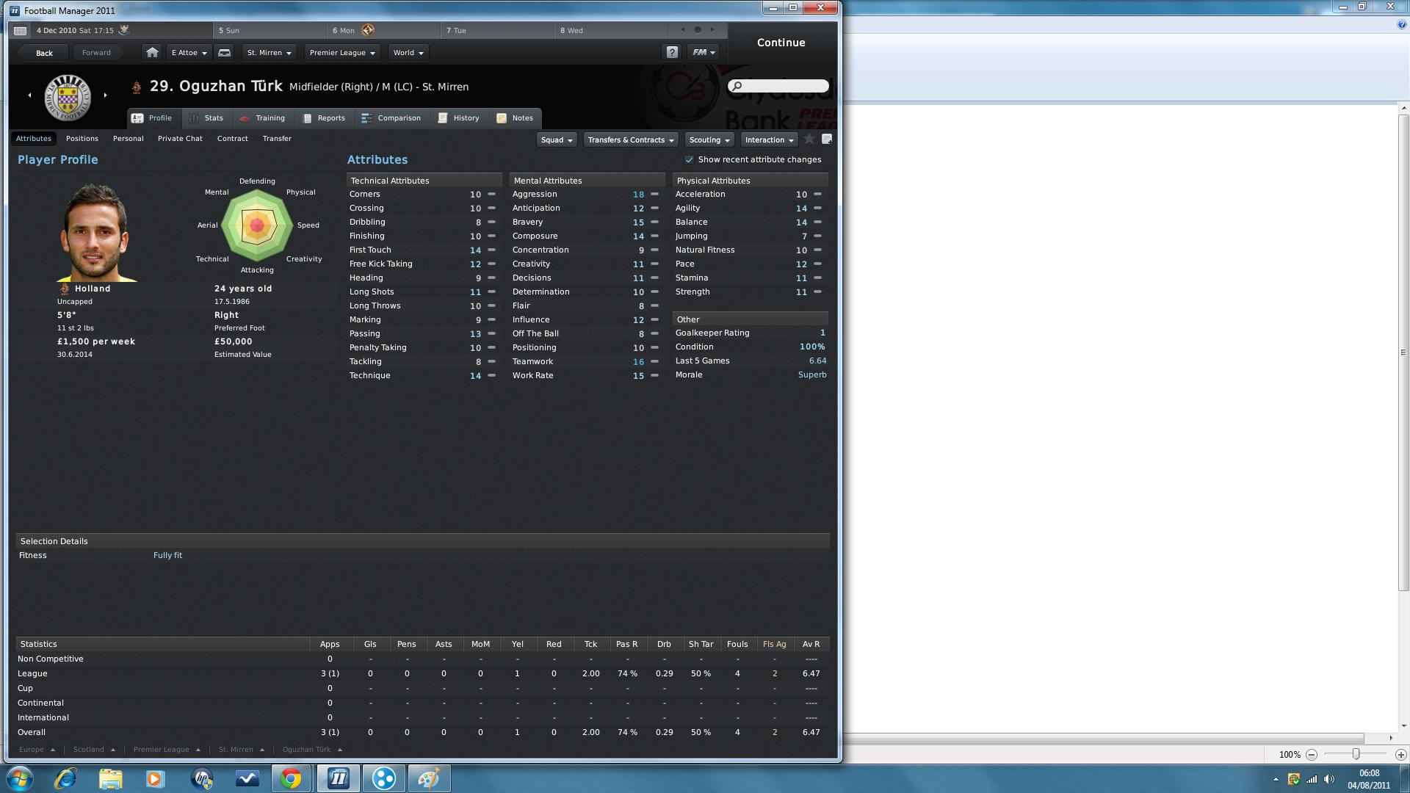1410x793 pixels.
Task: Open the World dropdown
Action: (408, 52)
